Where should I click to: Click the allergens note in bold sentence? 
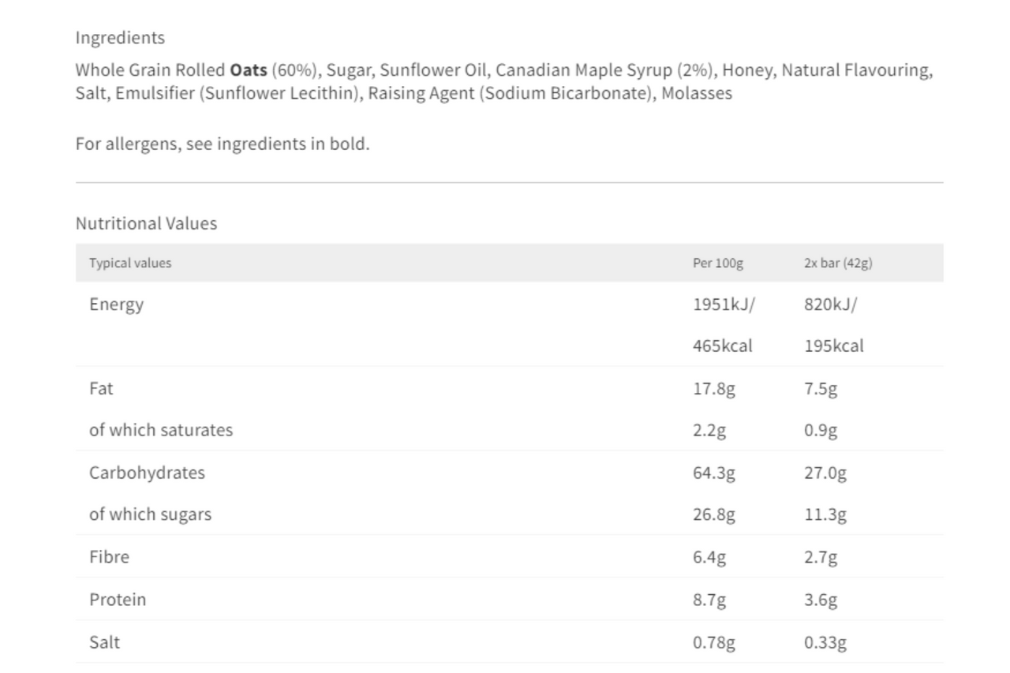(x=223, y=144)
